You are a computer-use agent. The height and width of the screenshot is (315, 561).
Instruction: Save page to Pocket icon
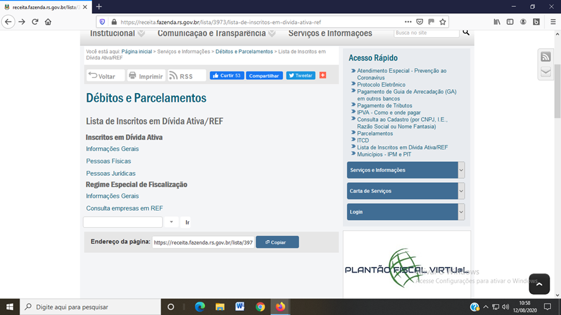coord(419,22)
